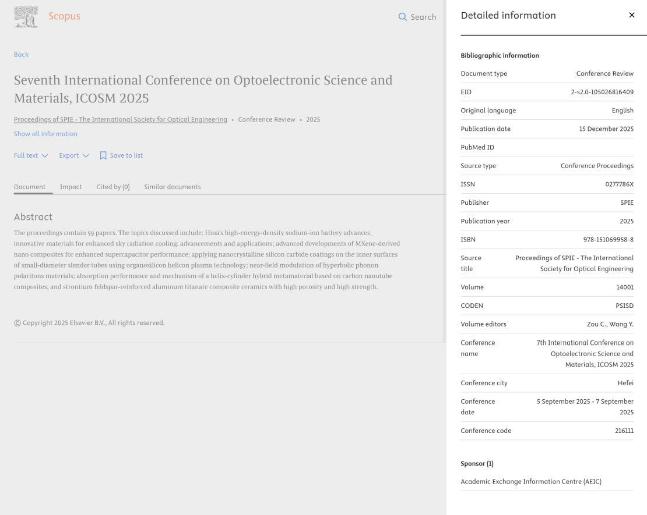The width and height of the screenshot is (647, 515).
Task: Click the conference code 216111 value
Action: tap(624, 431)
